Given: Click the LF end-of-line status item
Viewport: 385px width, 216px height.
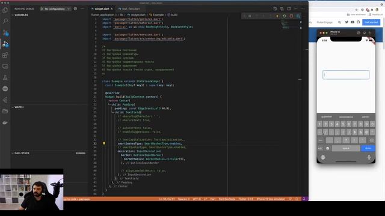Looking at the screenshot, I should click(x=205, y=199).
